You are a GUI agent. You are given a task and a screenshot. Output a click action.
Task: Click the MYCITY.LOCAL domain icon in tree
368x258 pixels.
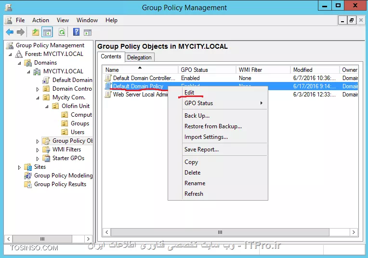(37, 71)
